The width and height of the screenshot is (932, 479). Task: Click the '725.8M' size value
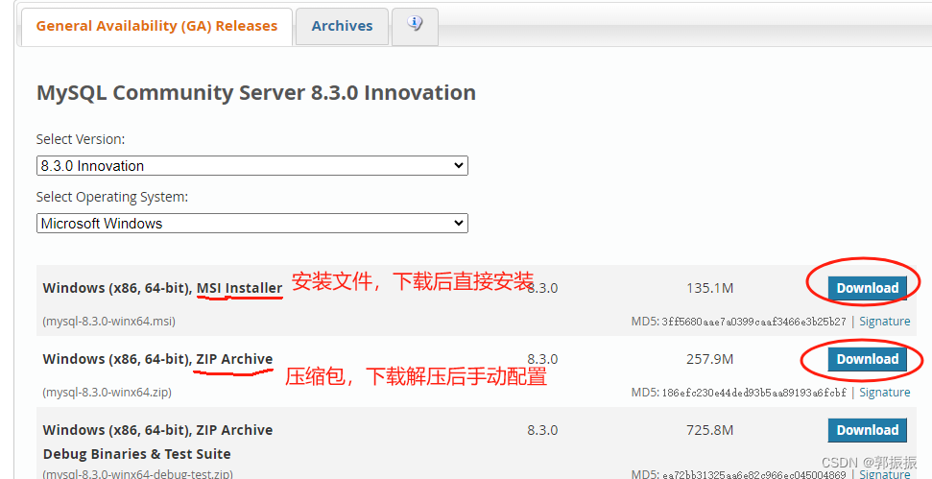pyautogui.click(x=709, y=430)
